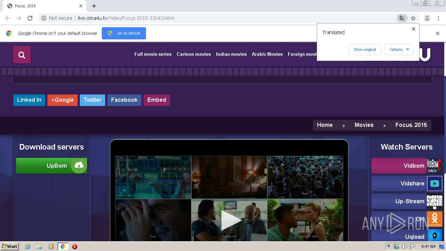
Task: Share via the Twitter button
Action: point(92,100)
